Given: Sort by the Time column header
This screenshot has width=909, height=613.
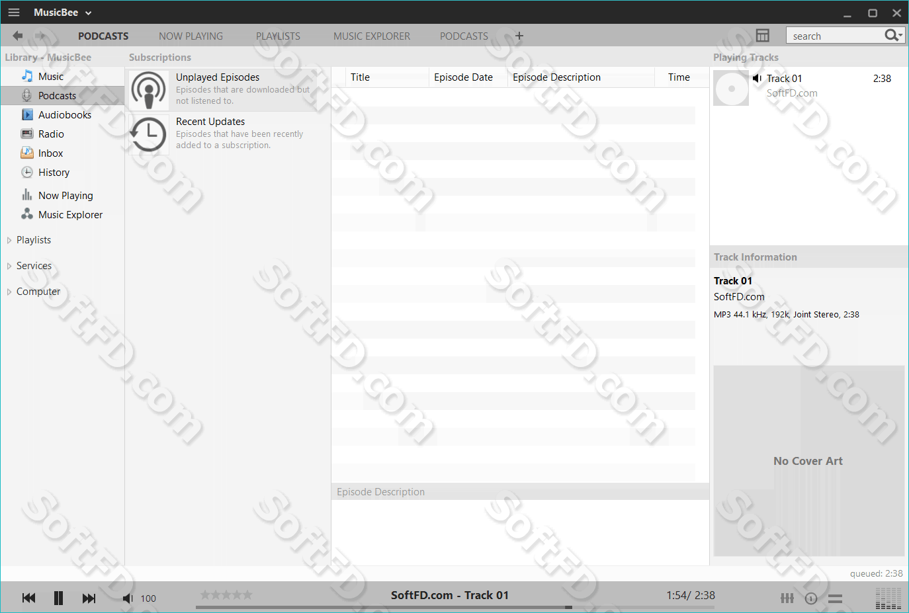Looking at the screenshot, I should pos(679,77).
